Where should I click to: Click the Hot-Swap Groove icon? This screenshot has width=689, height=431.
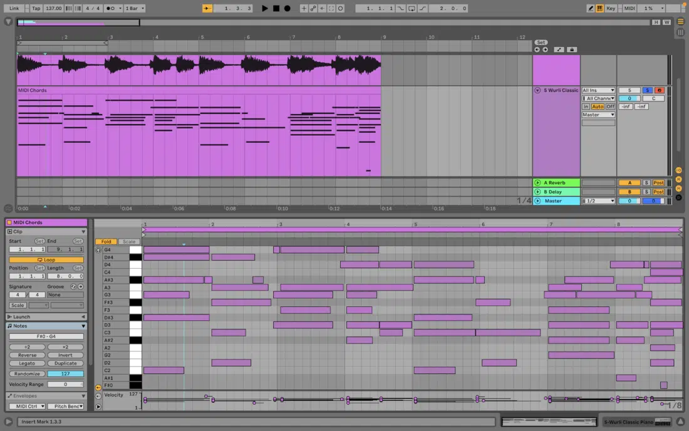coord(73,287)
